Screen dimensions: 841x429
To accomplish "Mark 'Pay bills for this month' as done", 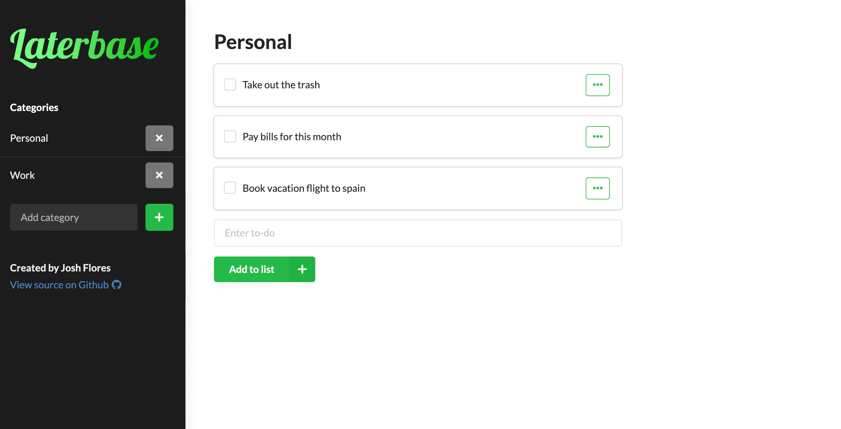I will point(230,136).
